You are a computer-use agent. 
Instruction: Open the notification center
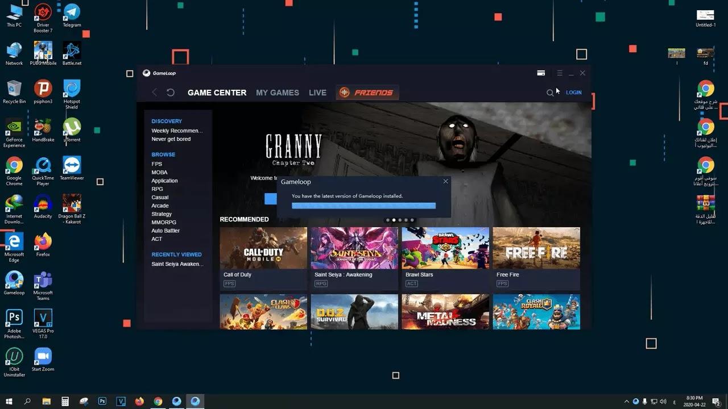716,401
